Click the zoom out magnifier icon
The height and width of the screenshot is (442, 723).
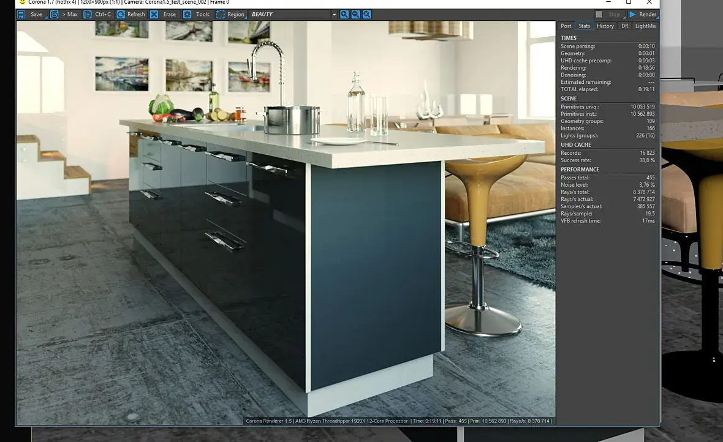[355, 14]
